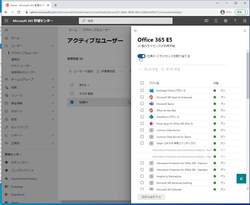Click the Common Data Service app icon
250x205 pixels.
[152, 130]
